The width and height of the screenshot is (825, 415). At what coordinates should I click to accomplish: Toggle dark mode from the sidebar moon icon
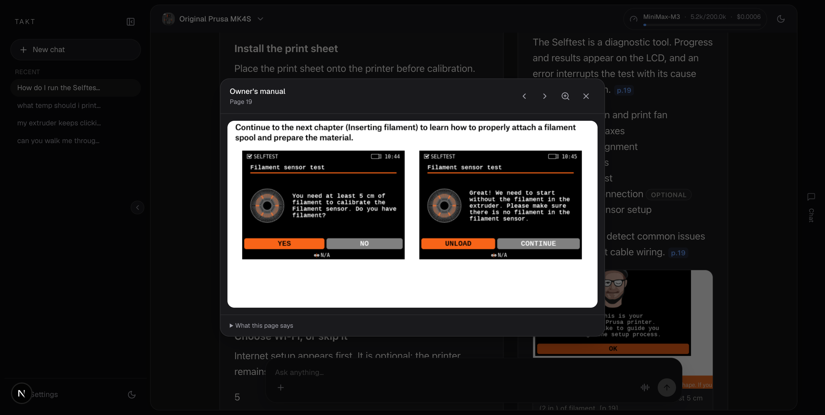click(132, 394)
